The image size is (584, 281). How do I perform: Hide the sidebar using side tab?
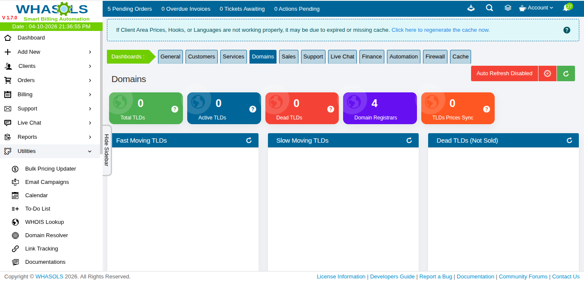[x=106, y=150]
